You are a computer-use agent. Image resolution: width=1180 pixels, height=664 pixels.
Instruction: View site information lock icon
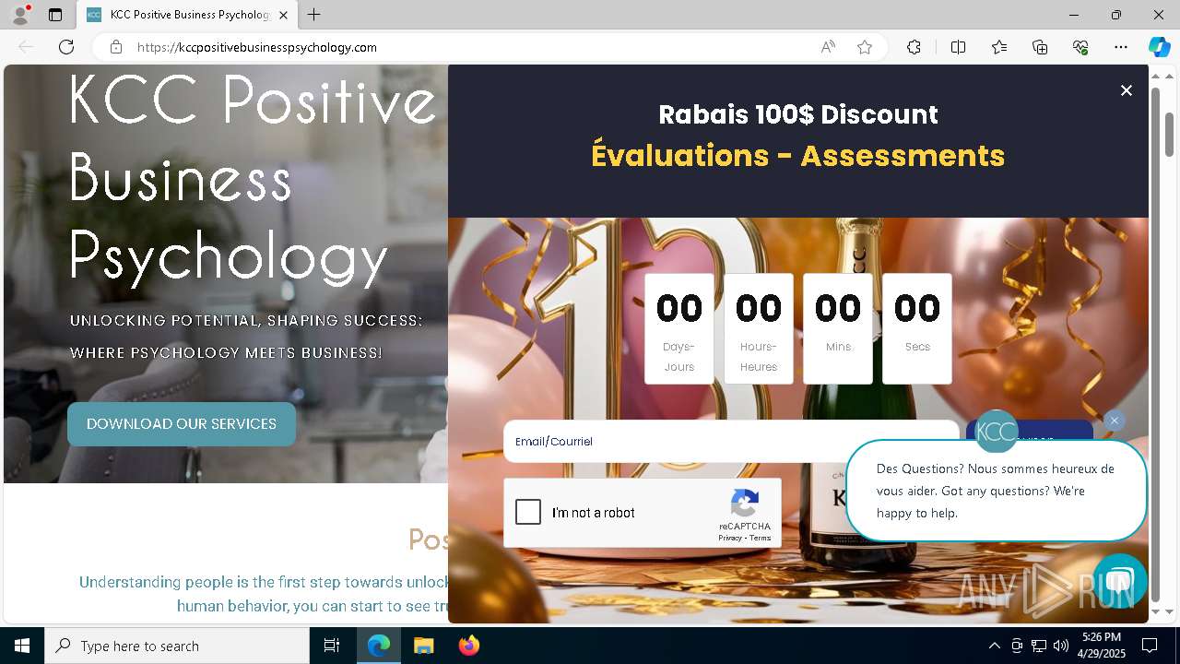(116, 47)
